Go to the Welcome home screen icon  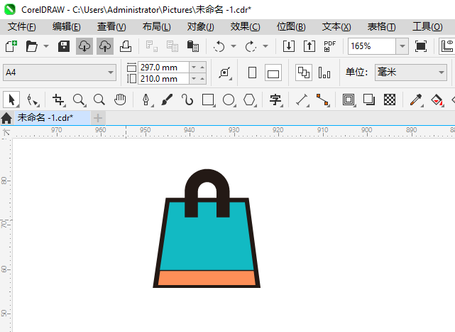[x=6, y=118]
